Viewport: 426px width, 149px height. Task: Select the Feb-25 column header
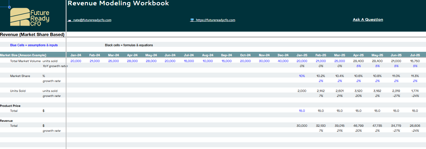(321, 55)
